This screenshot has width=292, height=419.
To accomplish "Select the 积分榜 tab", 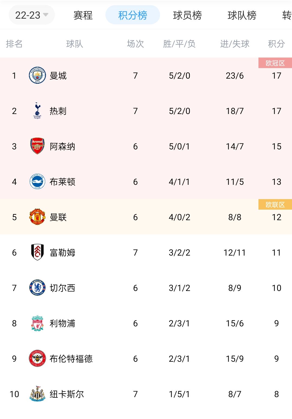I will point(132,15).
